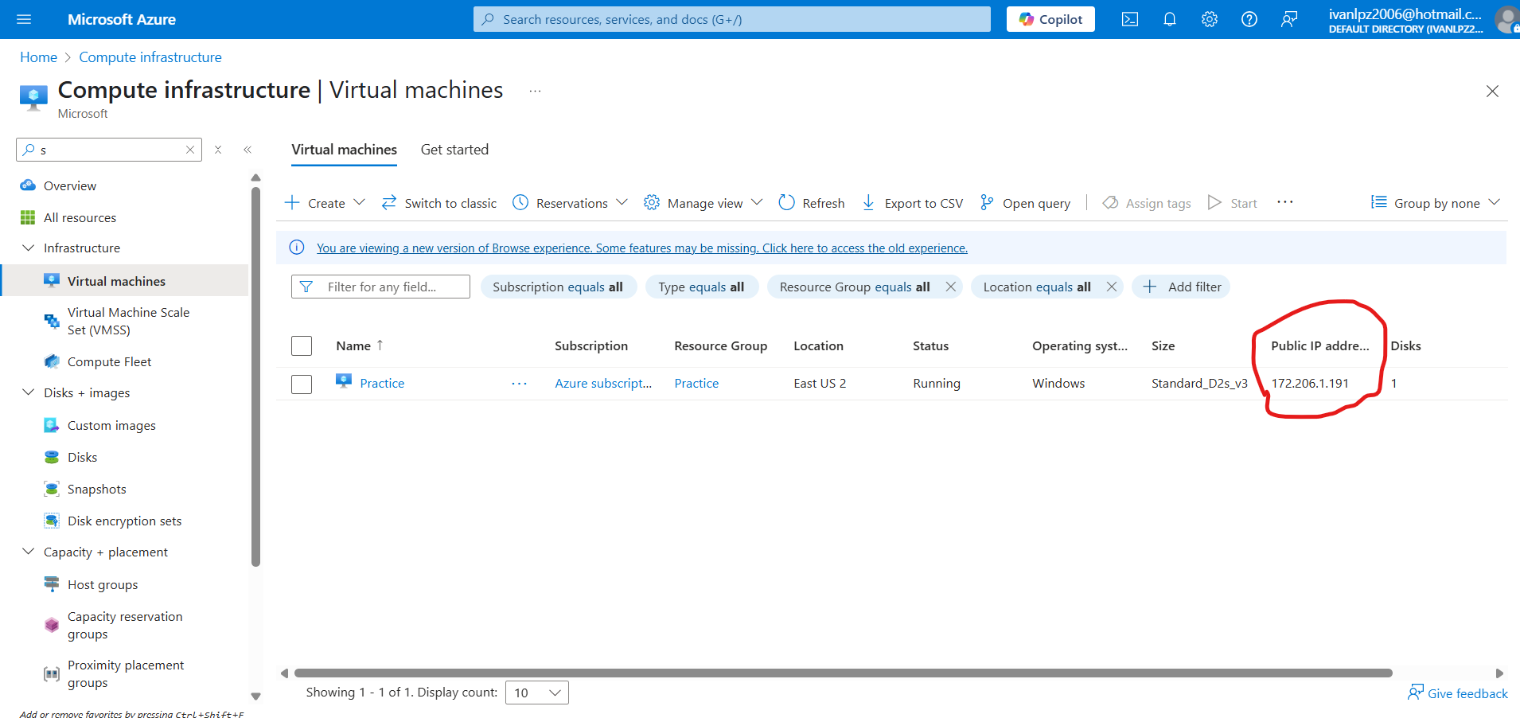The width and height of the screenshot is (1520, 718).
Task: Open Capacity reservation groups
Action: pos(125,625)
